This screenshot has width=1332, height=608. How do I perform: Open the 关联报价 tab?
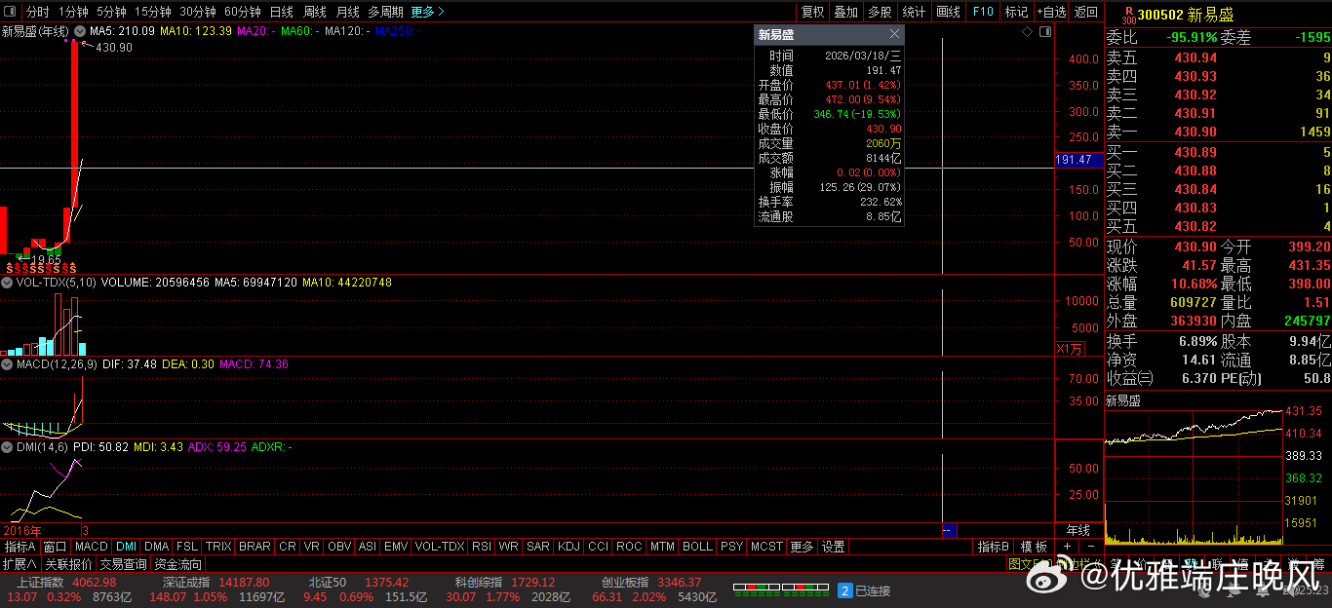pyautogui.click(x=68, y=564)
